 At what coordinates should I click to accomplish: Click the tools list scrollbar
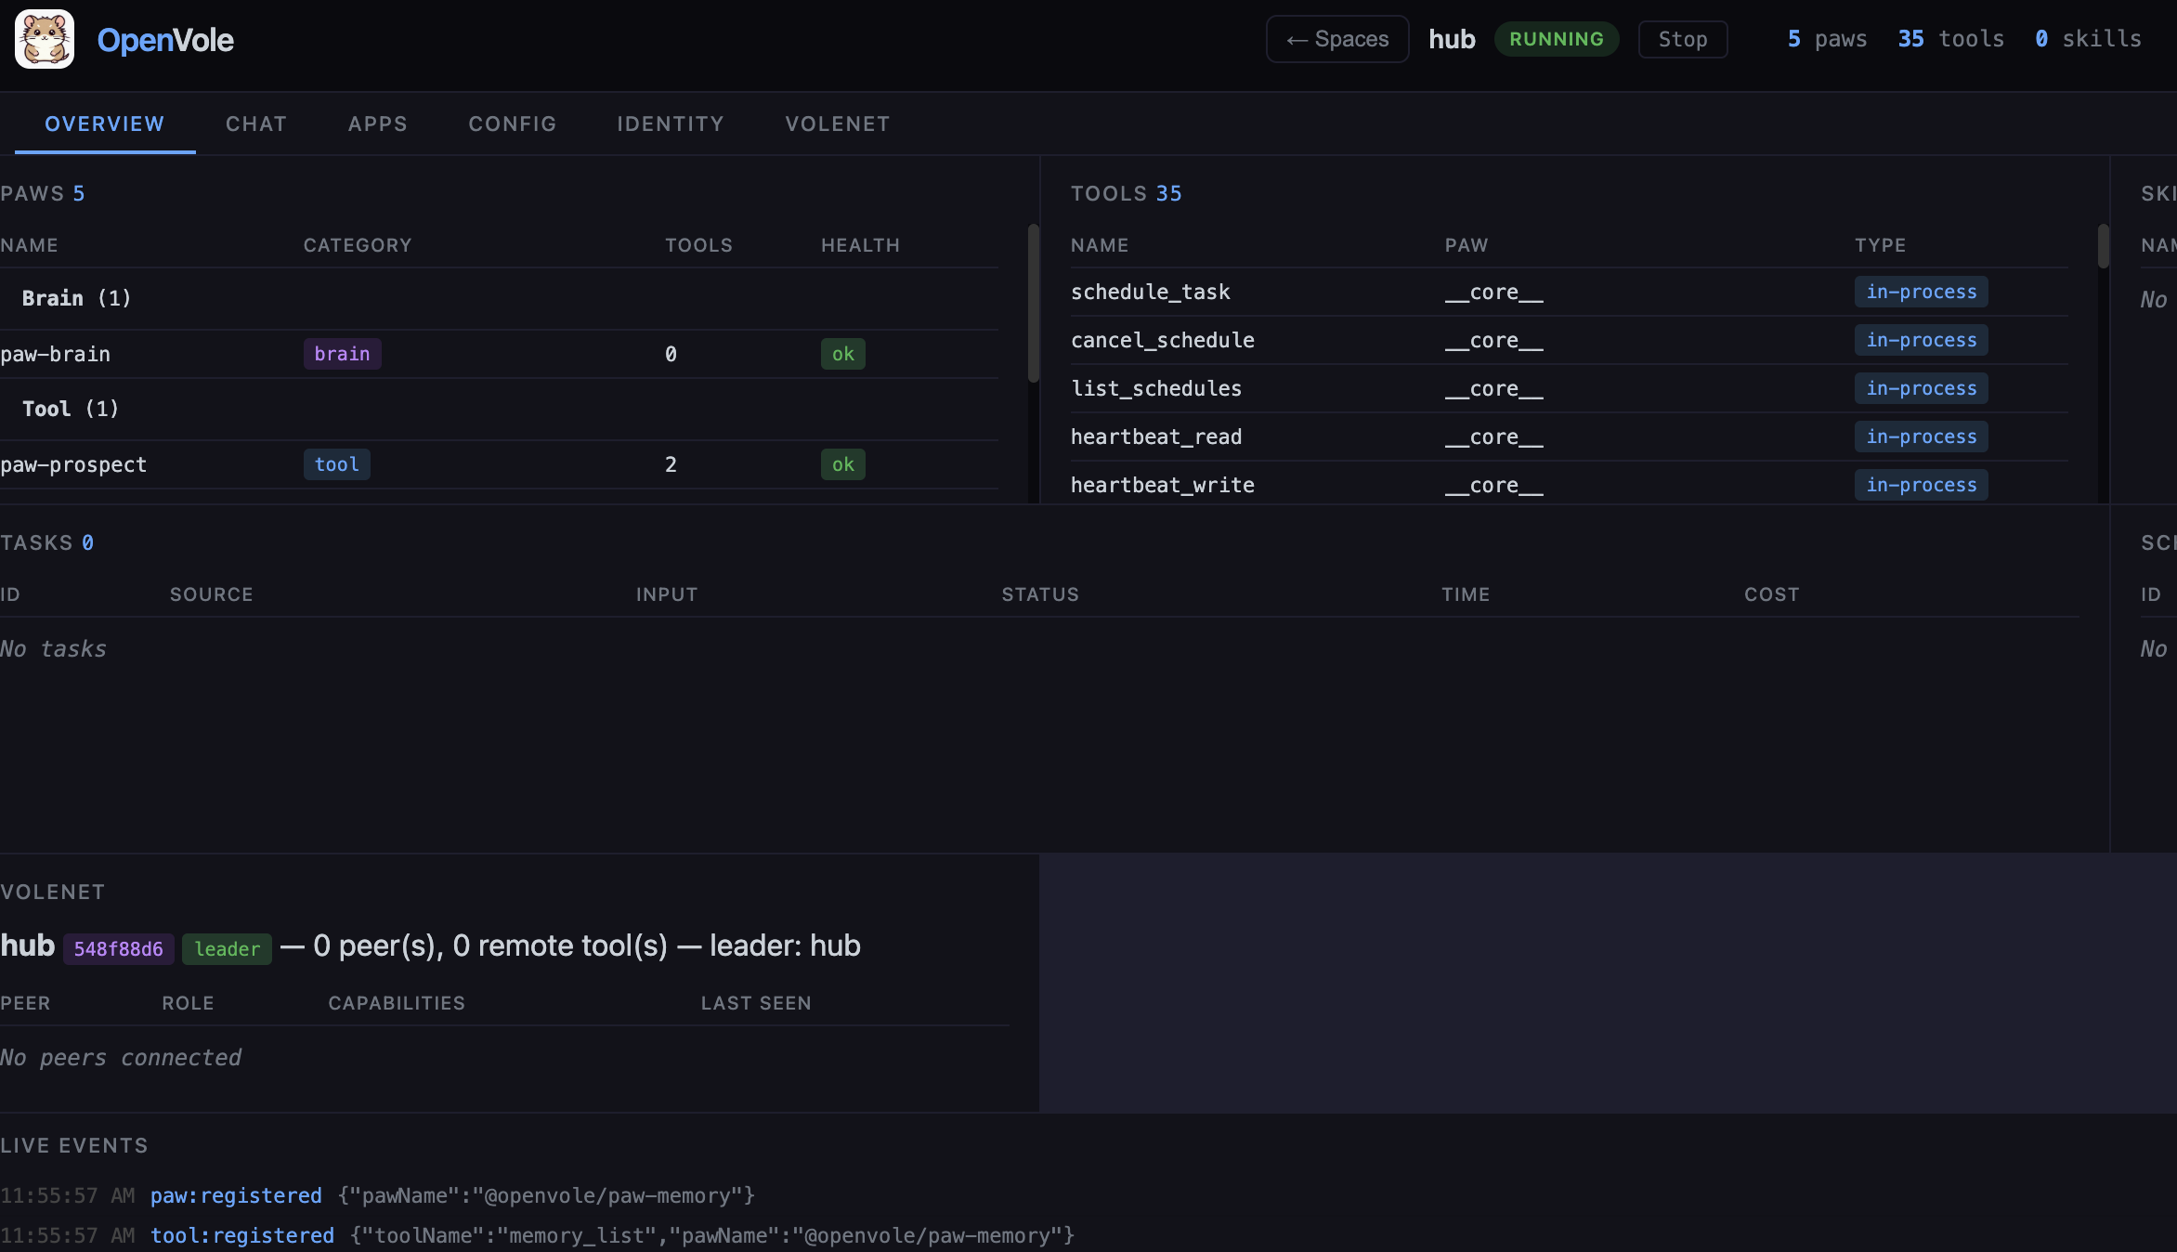click(2103, 246)
